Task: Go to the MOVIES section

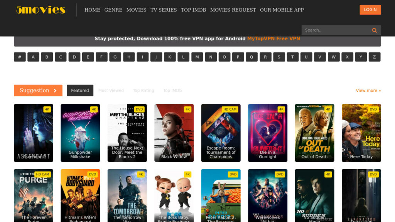Action: tap(136, 10)
